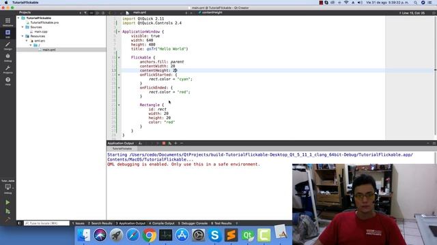This screenshot has height=245, width=437.
Task: Open Finder from the Dock
Action: click(83, 235)
